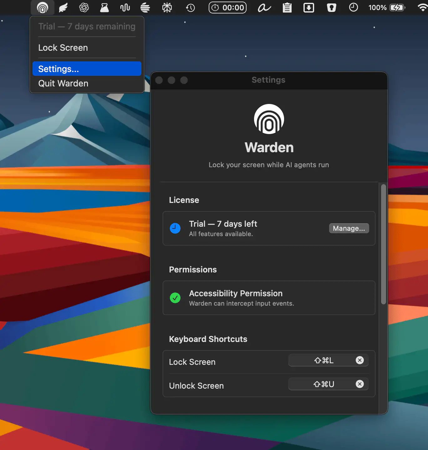Click the Settings window vertical scrollbar
The width and height of the screenshot is (428, 450).
[383, 244]
